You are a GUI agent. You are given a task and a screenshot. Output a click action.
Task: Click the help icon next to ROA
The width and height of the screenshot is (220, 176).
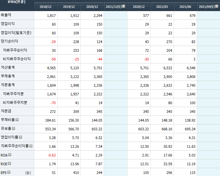point(10,155)
